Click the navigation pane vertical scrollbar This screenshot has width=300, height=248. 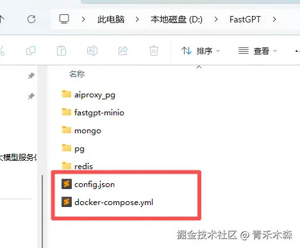coord(42,211)
